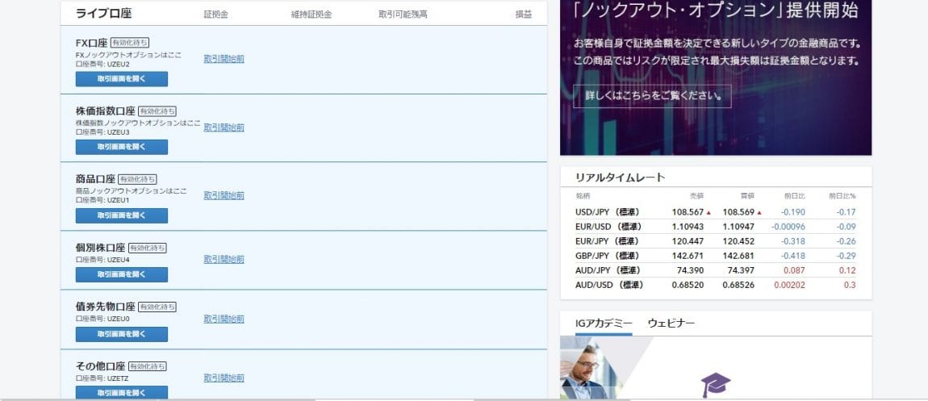928x401 pixels.
Task: Click the graduation cap icon in IG Academy
Action: pos(715,384)
